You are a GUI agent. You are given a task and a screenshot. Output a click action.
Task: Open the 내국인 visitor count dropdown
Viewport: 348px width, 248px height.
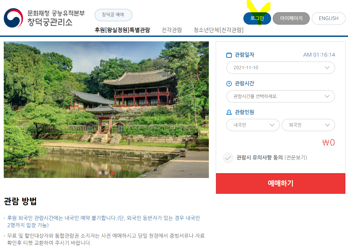pos(253,125)
